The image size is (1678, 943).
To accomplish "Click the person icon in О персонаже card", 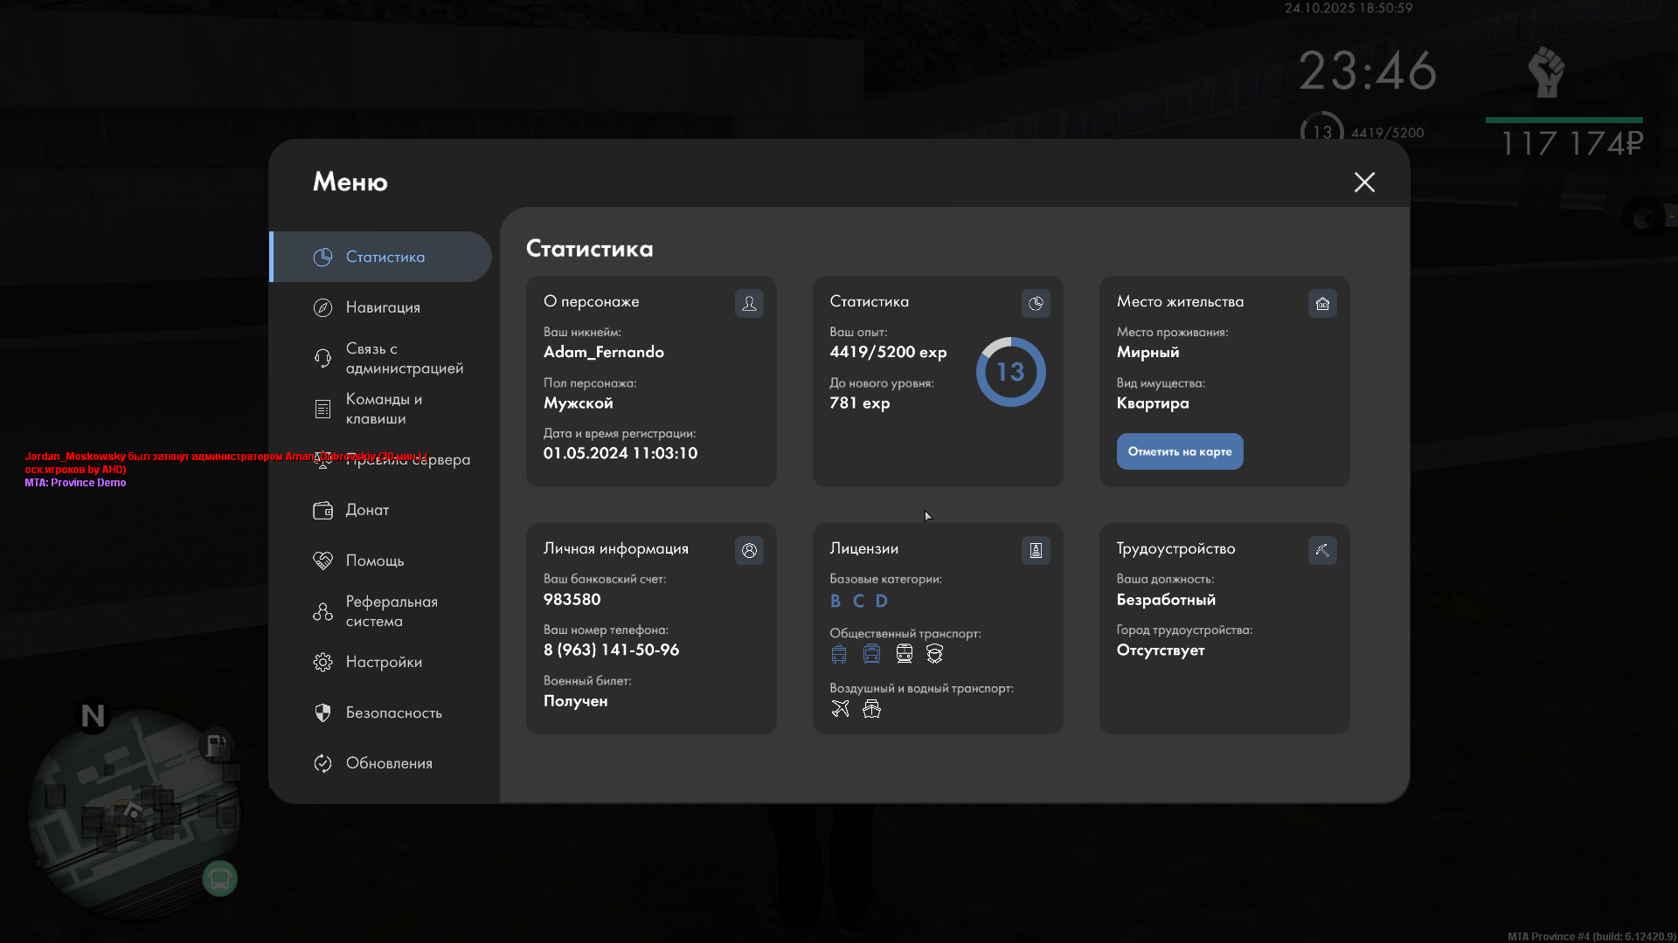I will pyautogui.click(x=749, y=303).
